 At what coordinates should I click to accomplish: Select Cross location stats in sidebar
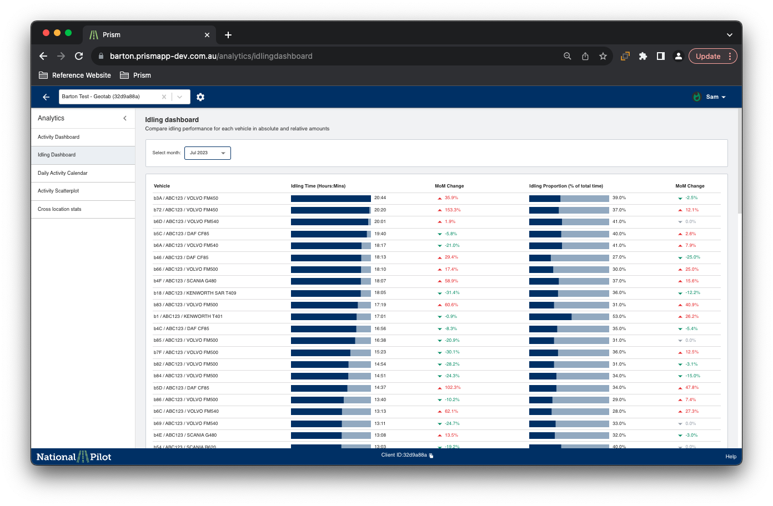(x=59, y=209)
